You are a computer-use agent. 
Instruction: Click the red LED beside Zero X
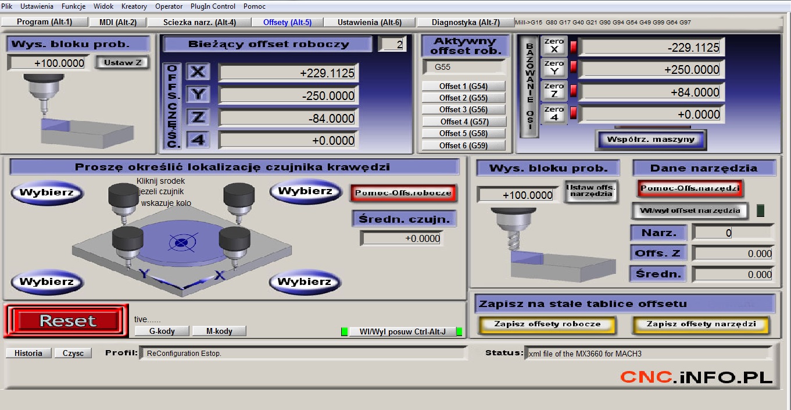coord(572,47)
